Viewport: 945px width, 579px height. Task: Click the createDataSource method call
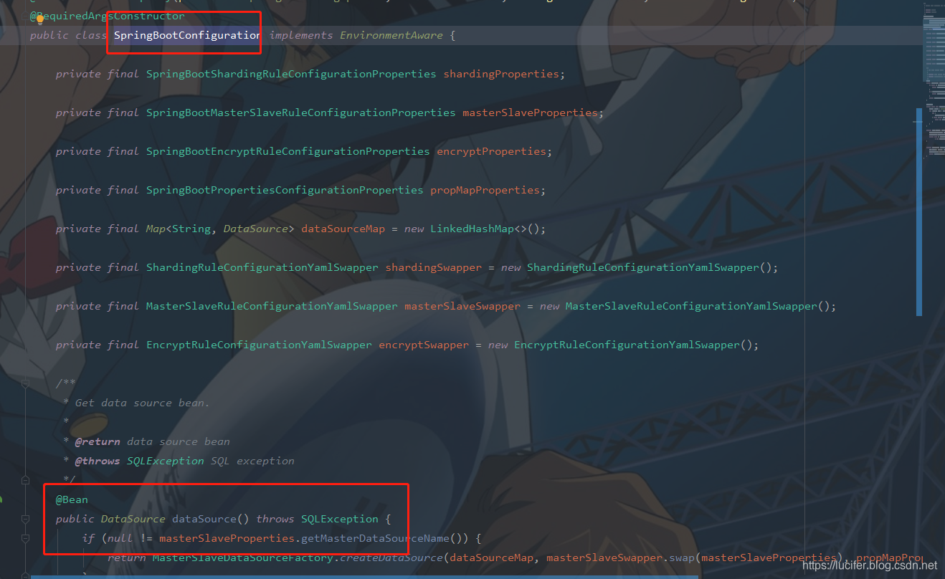coord(391,558)
